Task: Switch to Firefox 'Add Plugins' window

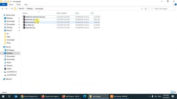Action: point(71,97)
